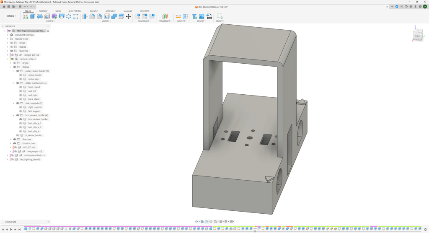Screen dimensions: 429x233
Task: Click the Offset Plane construct icon
Action: pyautogui.click(x=165, y=16)
